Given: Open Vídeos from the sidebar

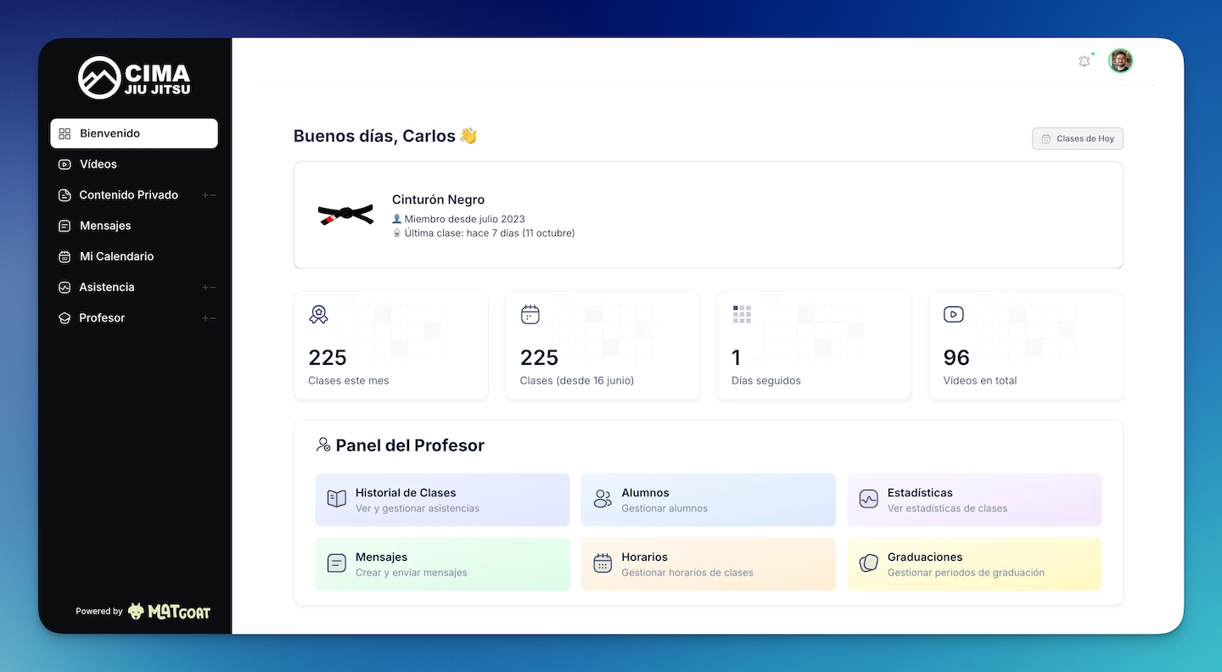Looking at the screenshot, I should tap(98, 165).
